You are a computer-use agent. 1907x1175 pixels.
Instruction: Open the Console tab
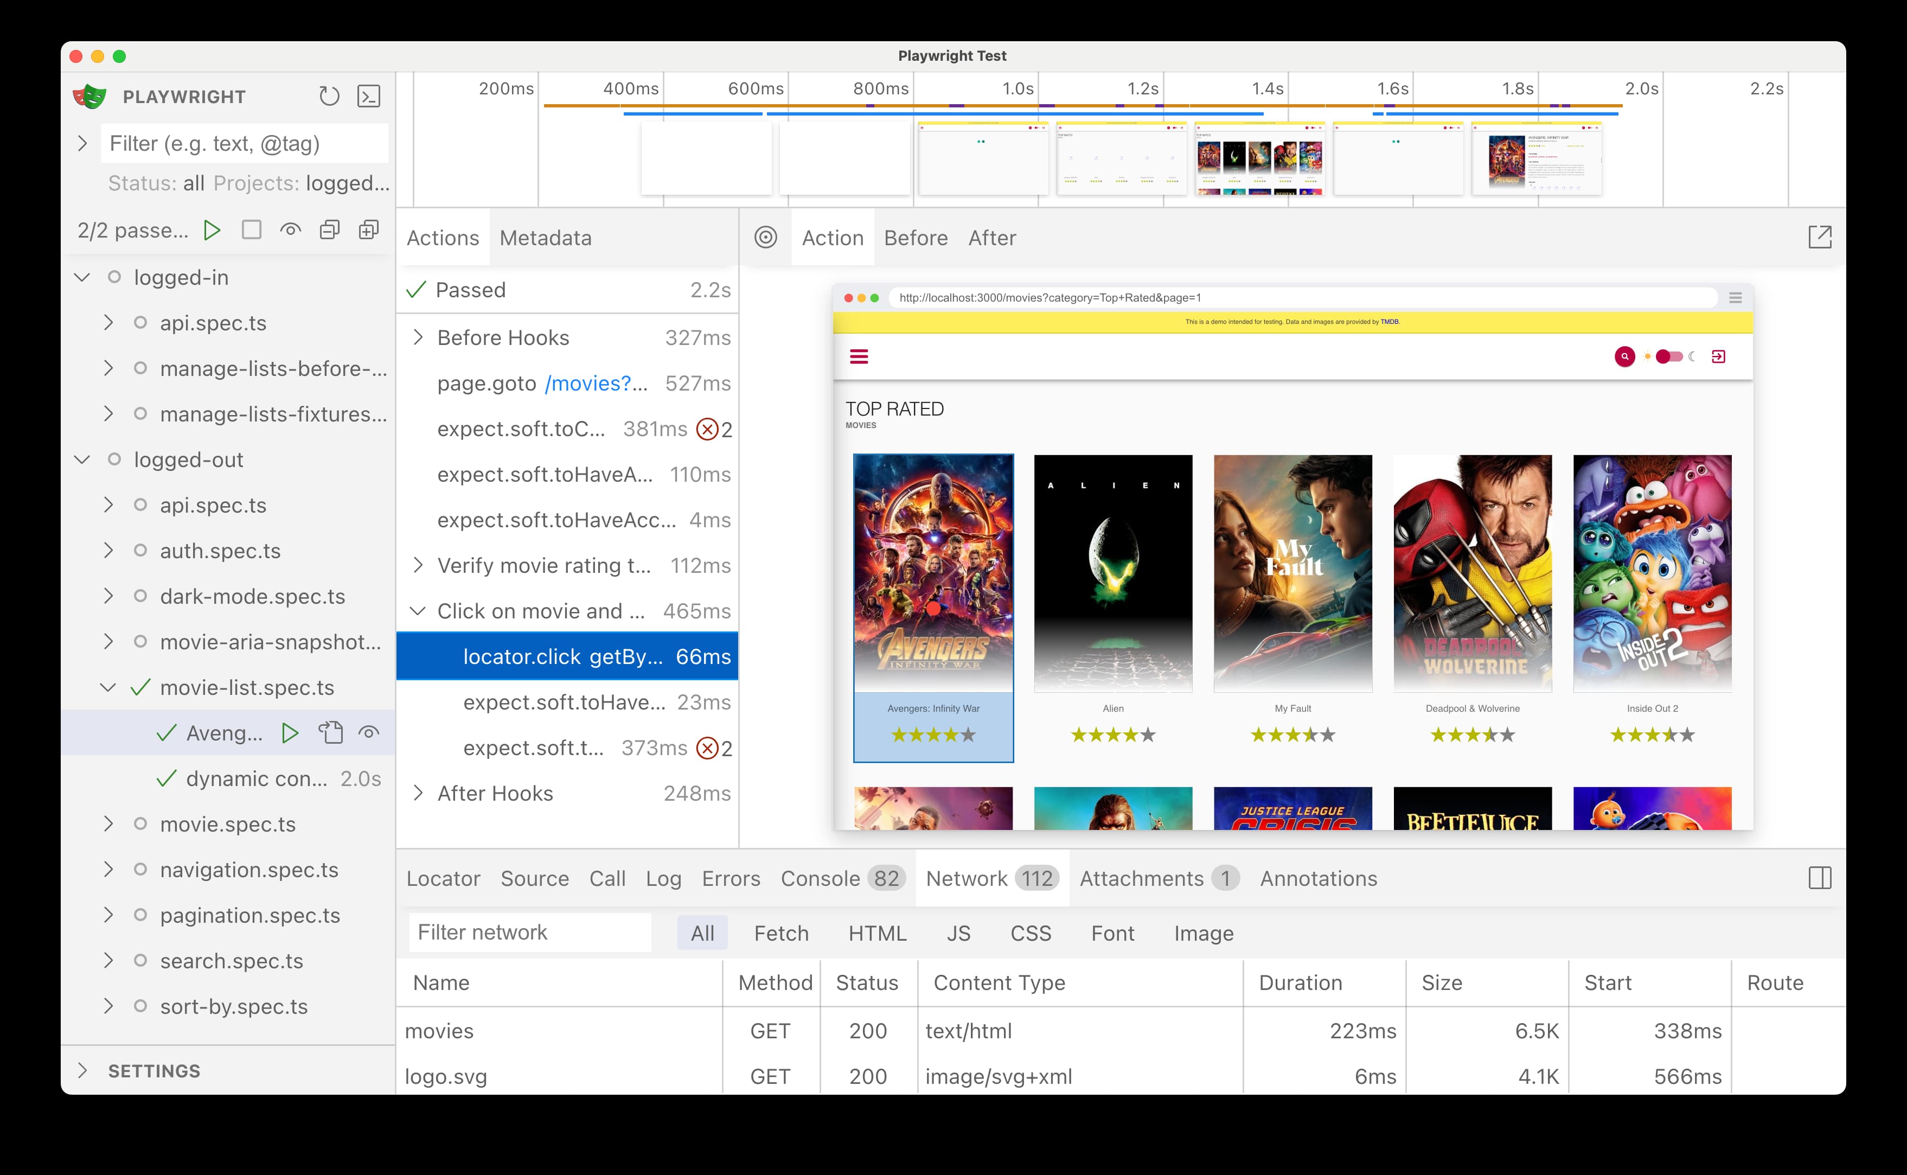click(843, 878)
